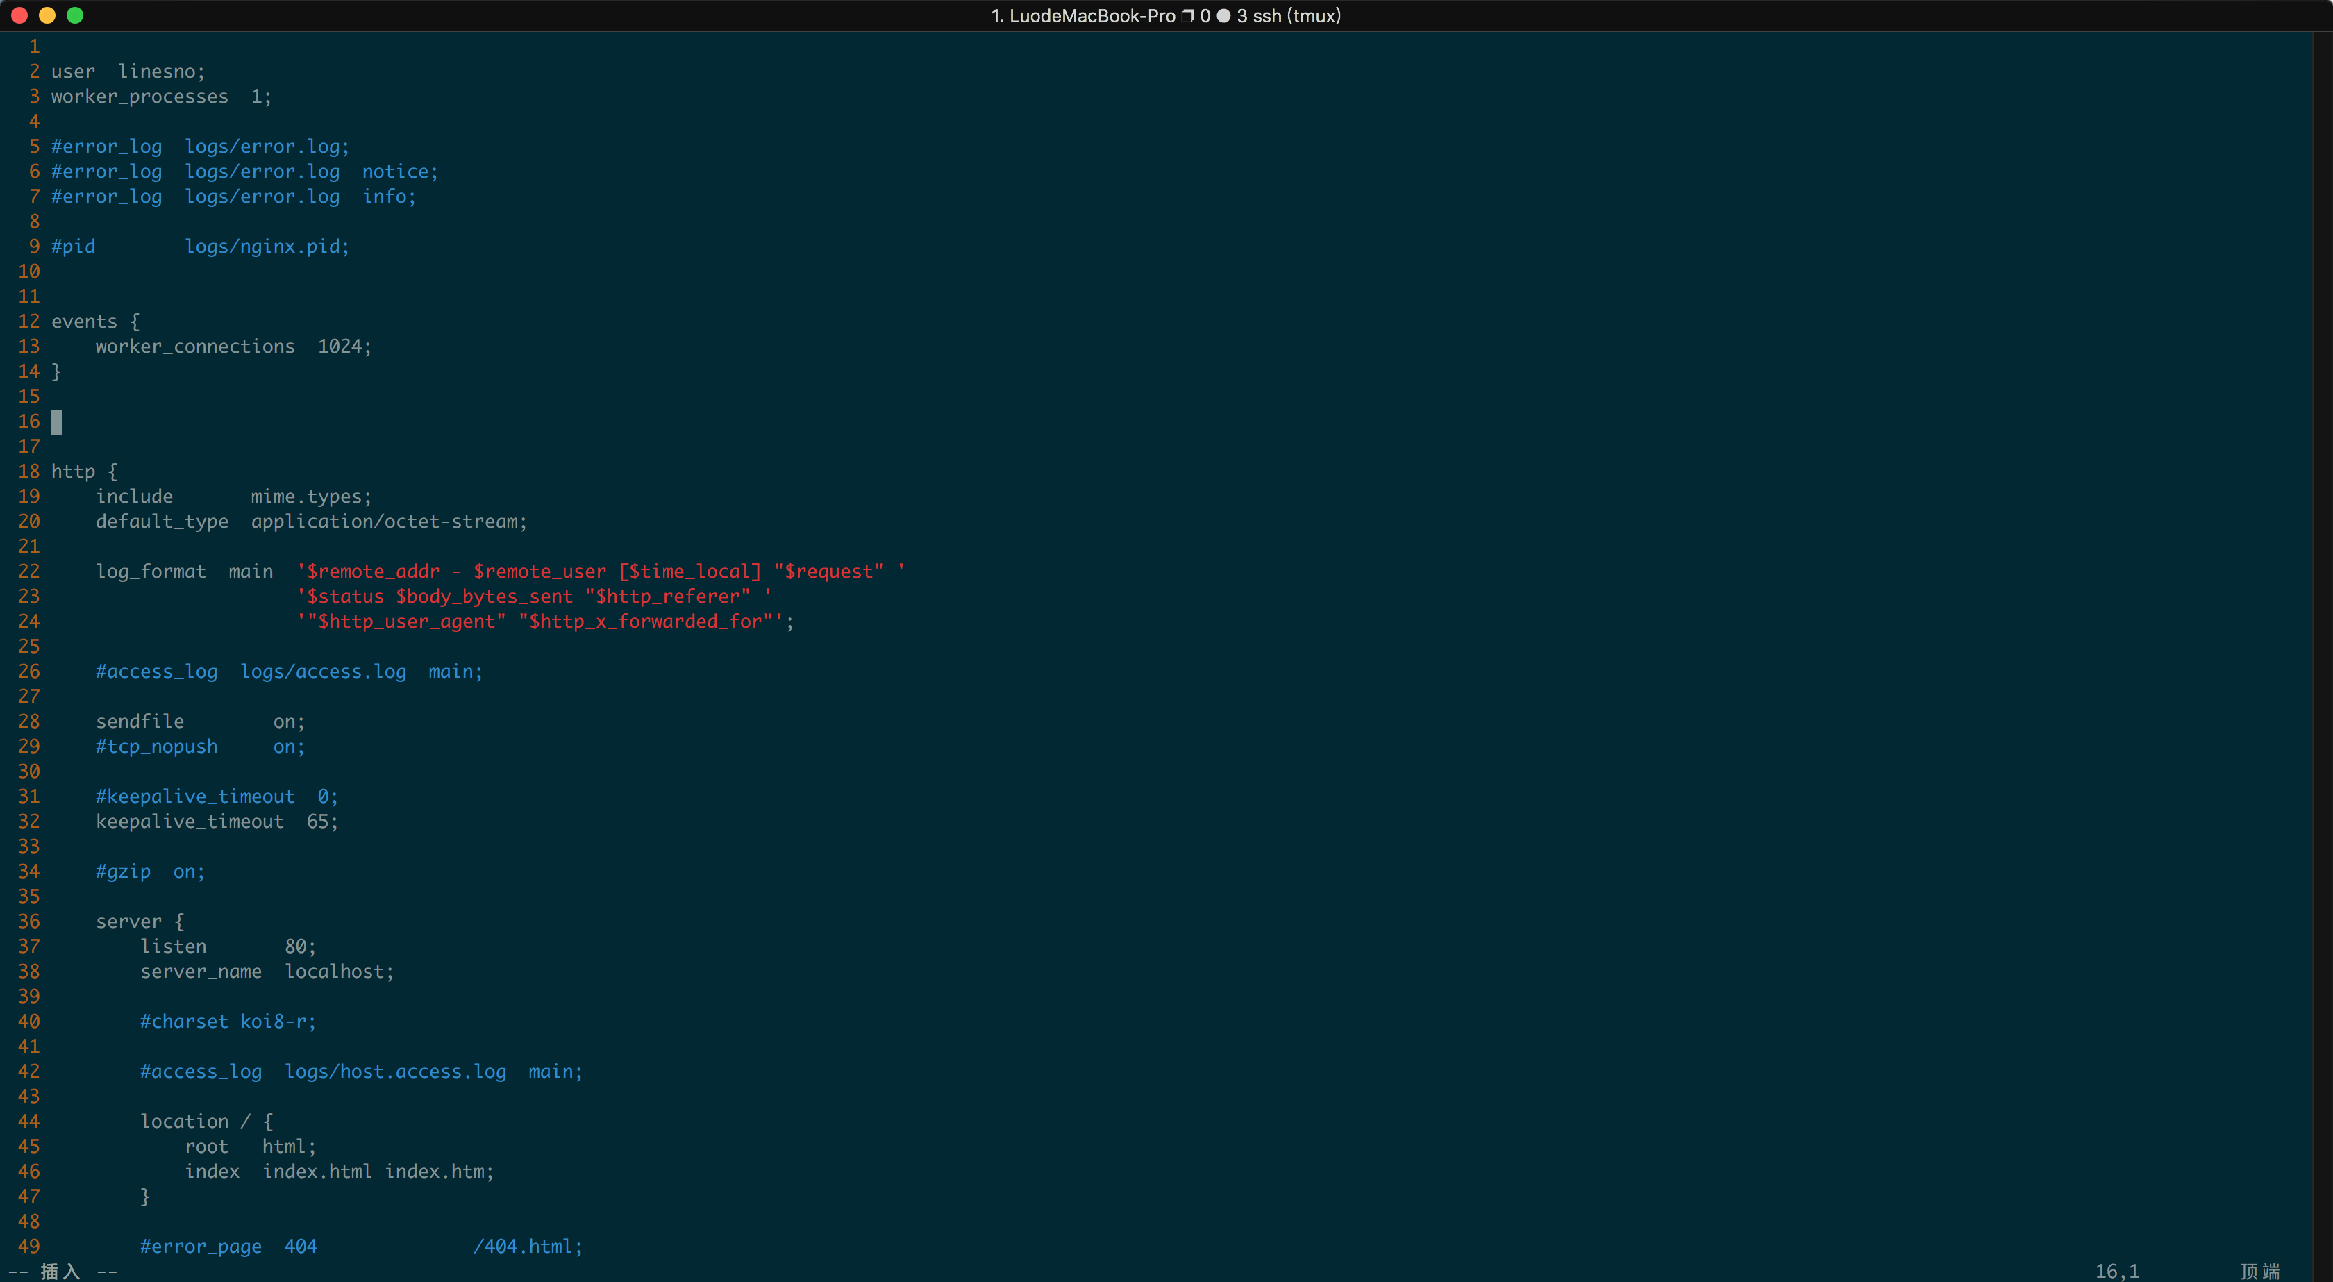Click the tmux window icon in title
Viewport: 2333px width, 1282px height.
coord(1187,15)
